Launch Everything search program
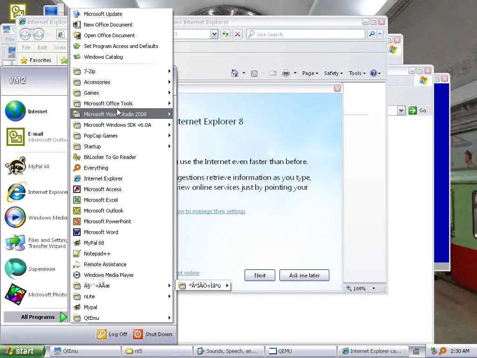This screenshot has width=477, height=358. (x=122, y=168)
